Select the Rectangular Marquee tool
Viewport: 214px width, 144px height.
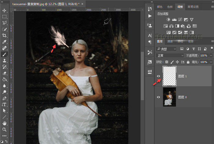click(4, 16)
